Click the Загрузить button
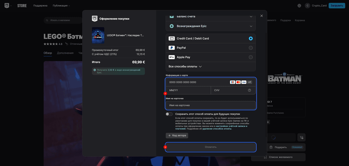This screenshot has width=349, height=166. [x=337, y=5]
